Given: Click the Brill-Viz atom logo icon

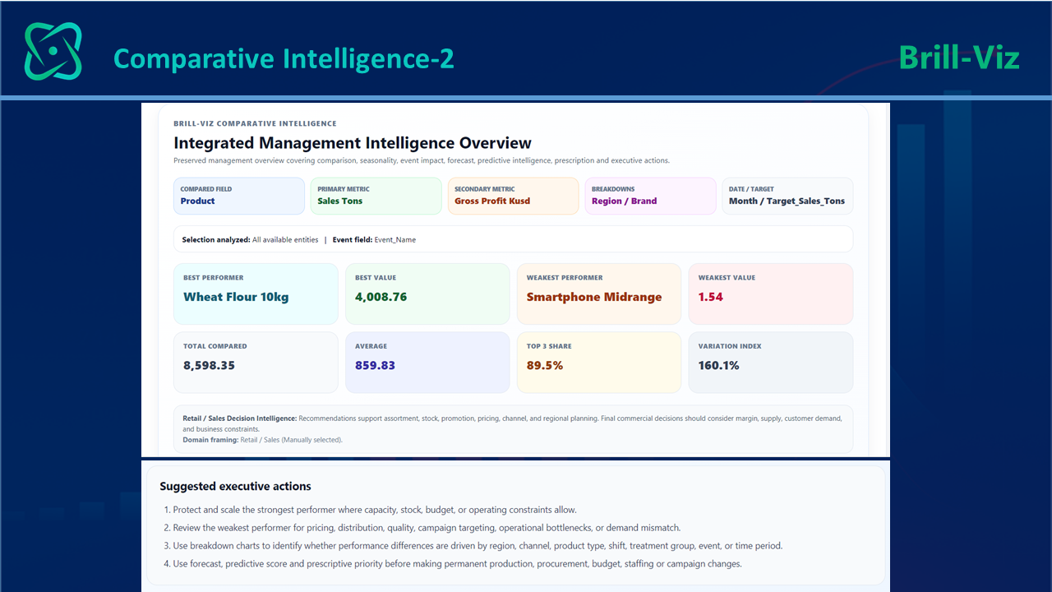Looking at the screenshot, I should click(53, 51).
